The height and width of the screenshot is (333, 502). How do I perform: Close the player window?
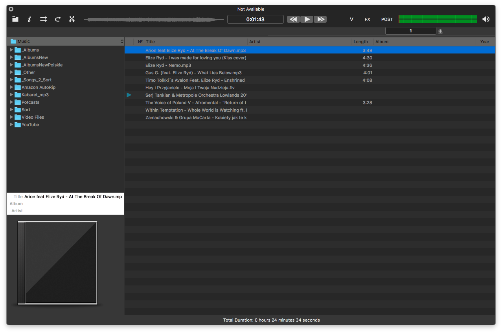pyautogui.click(x=11, y=9)
